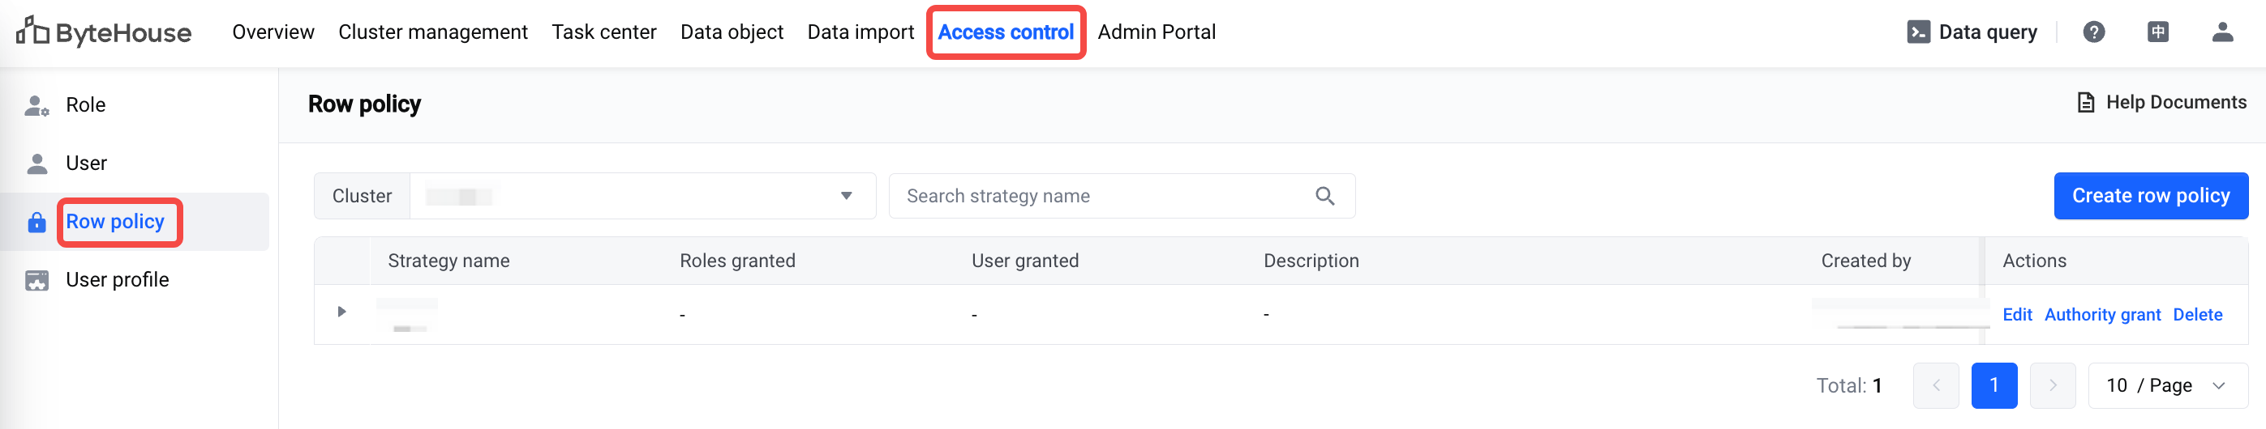The height and width of the screenshot is (429, 2266).
Task: Select page 1 in pagination
Action: click(1993, 385)
